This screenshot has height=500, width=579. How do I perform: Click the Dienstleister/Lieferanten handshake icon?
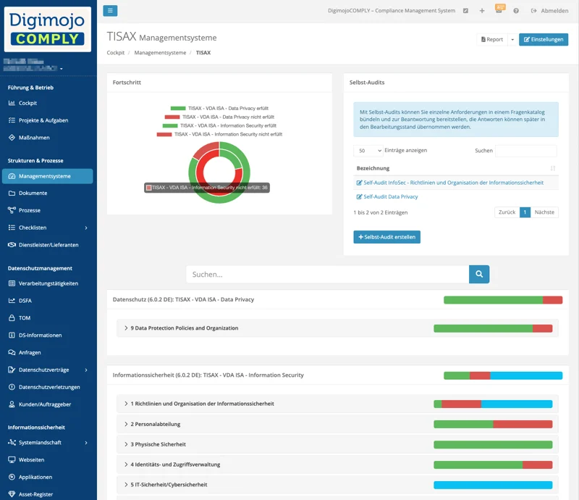pos(12,244)
